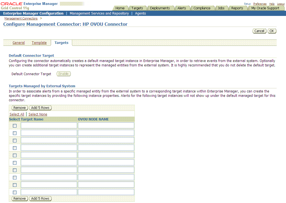This screenshot has width=286, height=203.
Task: Navigate to the Alerts section
Action: coord(182,8)
